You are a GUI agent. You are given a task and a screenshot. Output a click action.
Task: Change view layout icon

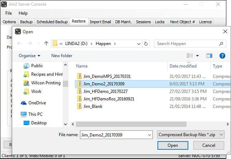click(x=190, y=56)
